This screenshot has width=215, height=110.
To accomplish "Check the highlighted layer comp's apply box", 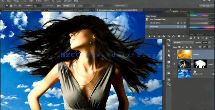I will (147, 27).
